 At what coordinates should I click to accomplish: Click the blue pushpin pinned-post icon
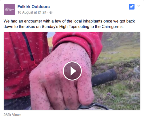coord(132,7)
